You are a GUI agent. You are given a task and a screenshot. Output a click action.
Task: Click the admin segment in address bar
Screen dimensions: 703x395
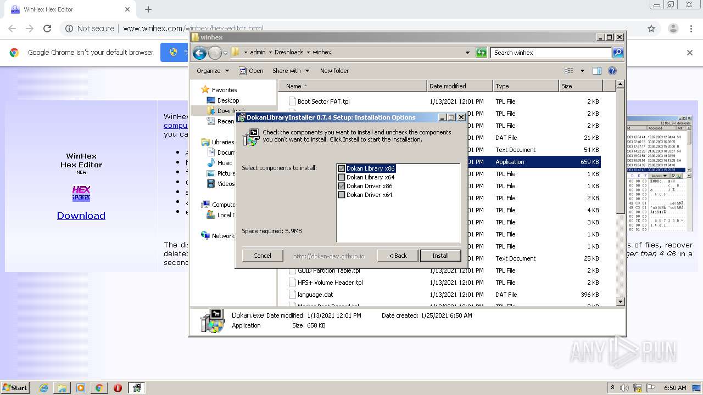tap(258, 53)
